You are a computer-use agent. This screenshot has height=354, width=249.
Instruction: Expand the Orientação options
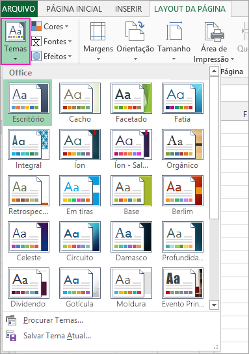[x=135, y=41]
